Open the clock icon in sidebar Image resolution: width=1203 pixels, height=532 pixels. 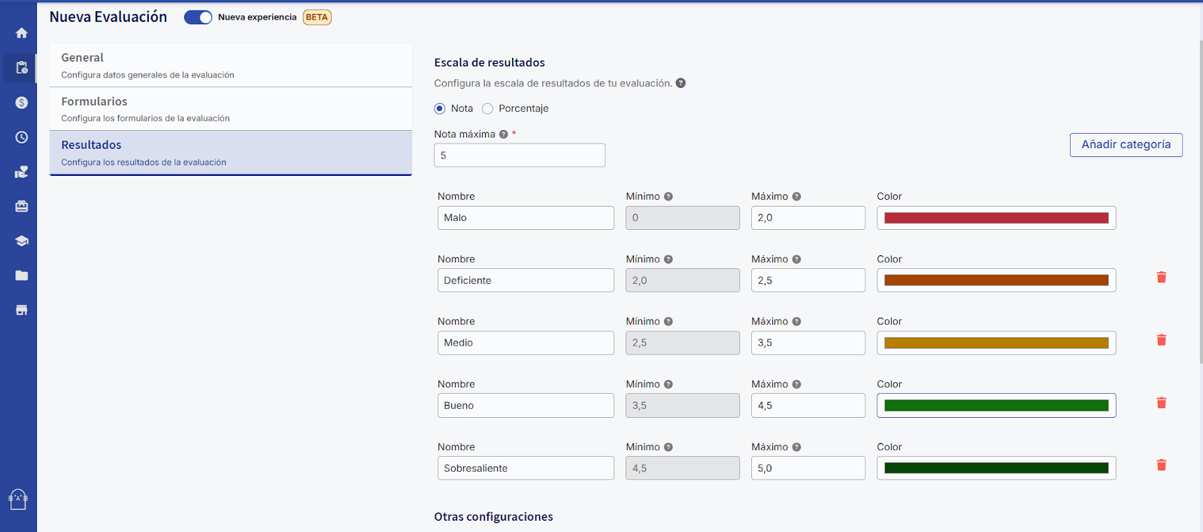pyautogui.click(x=22, y=138)
